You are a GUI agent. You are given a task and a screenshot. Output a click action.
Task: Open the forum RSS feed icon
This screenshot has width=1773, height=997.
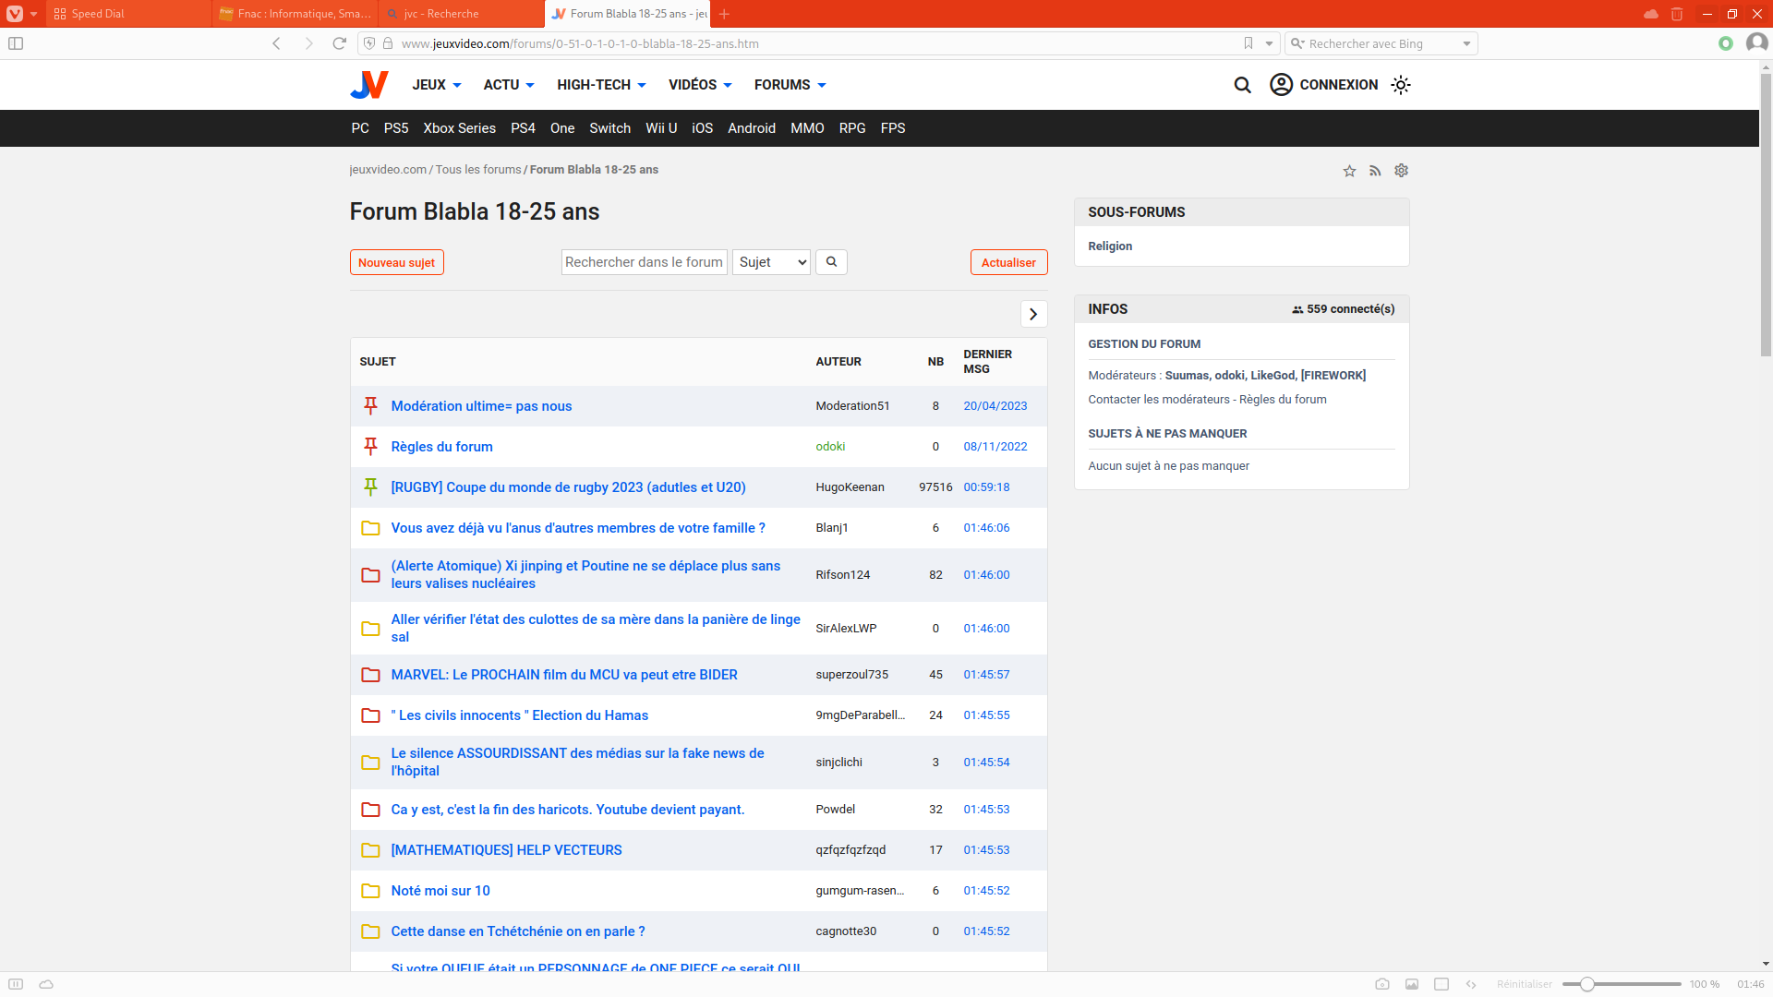[x=1375, y=171]
